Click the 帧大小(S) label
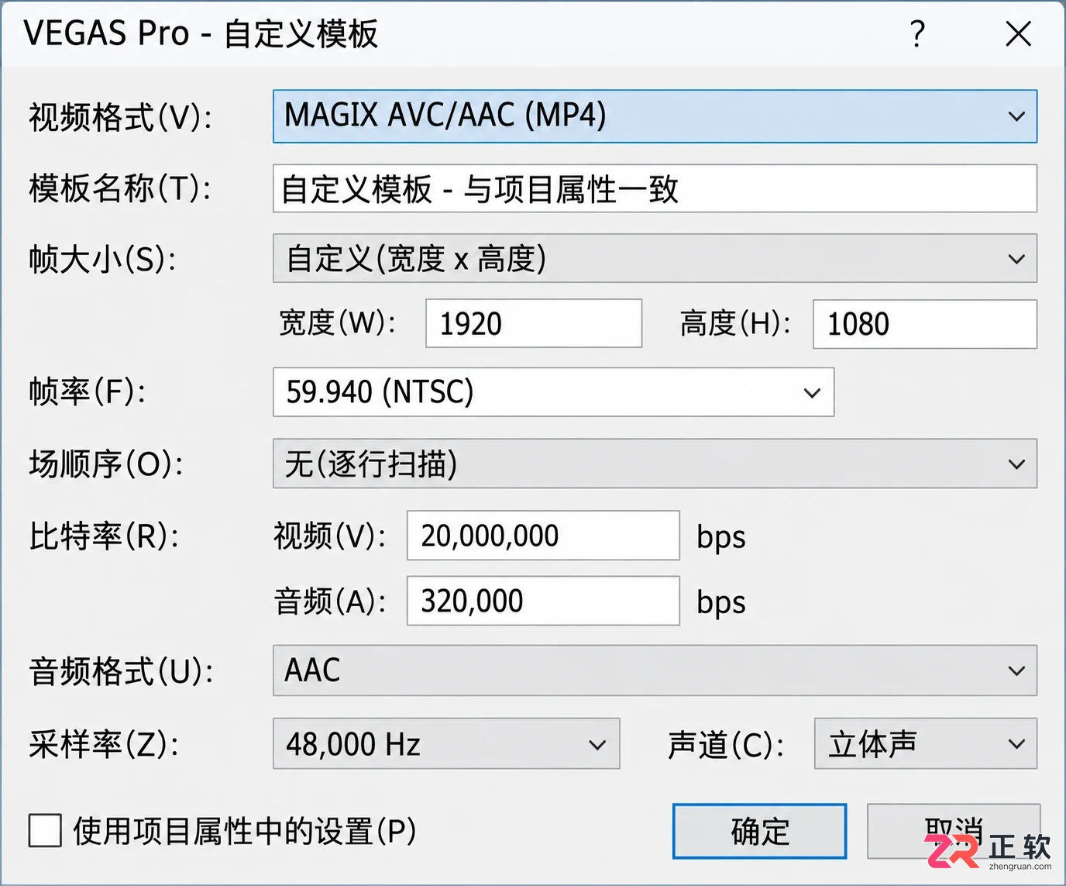Viewport: 1066px width, 886px height. coord(102,259)
